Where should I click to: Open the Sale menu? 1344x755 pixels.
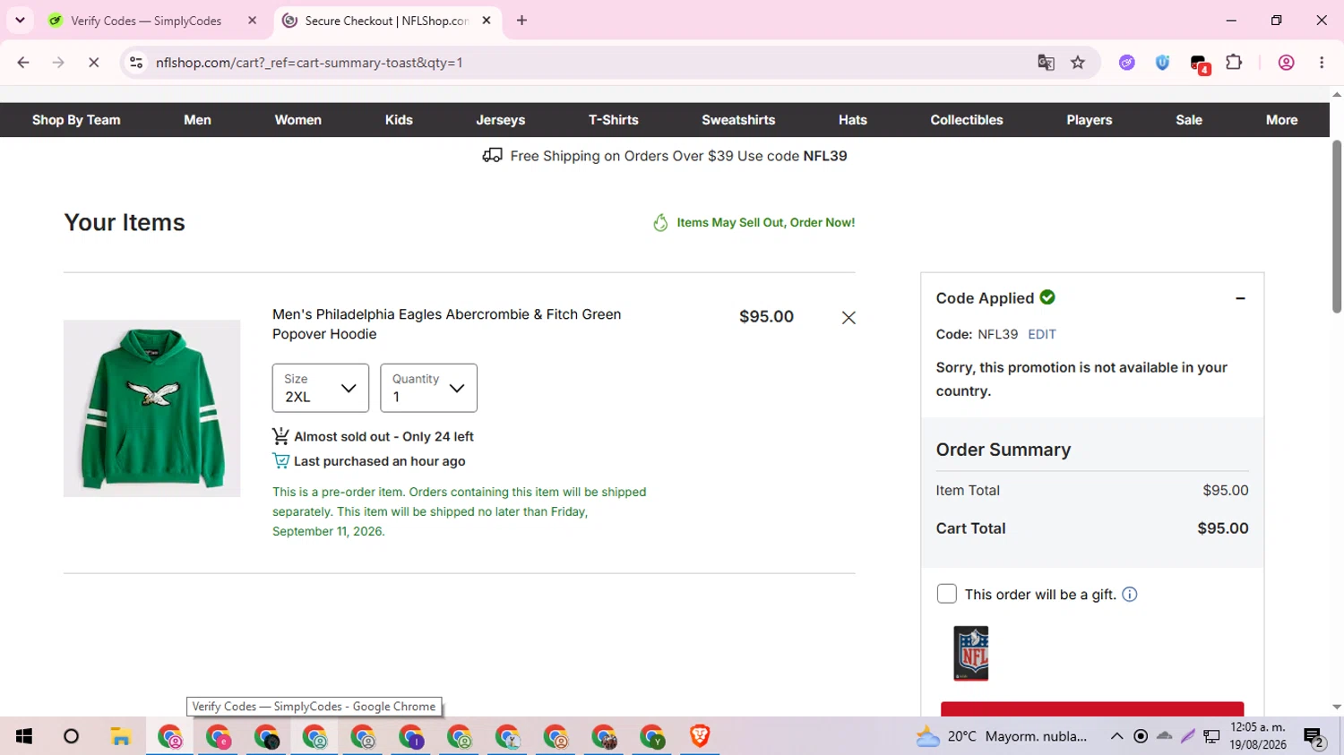point(1189,120)
